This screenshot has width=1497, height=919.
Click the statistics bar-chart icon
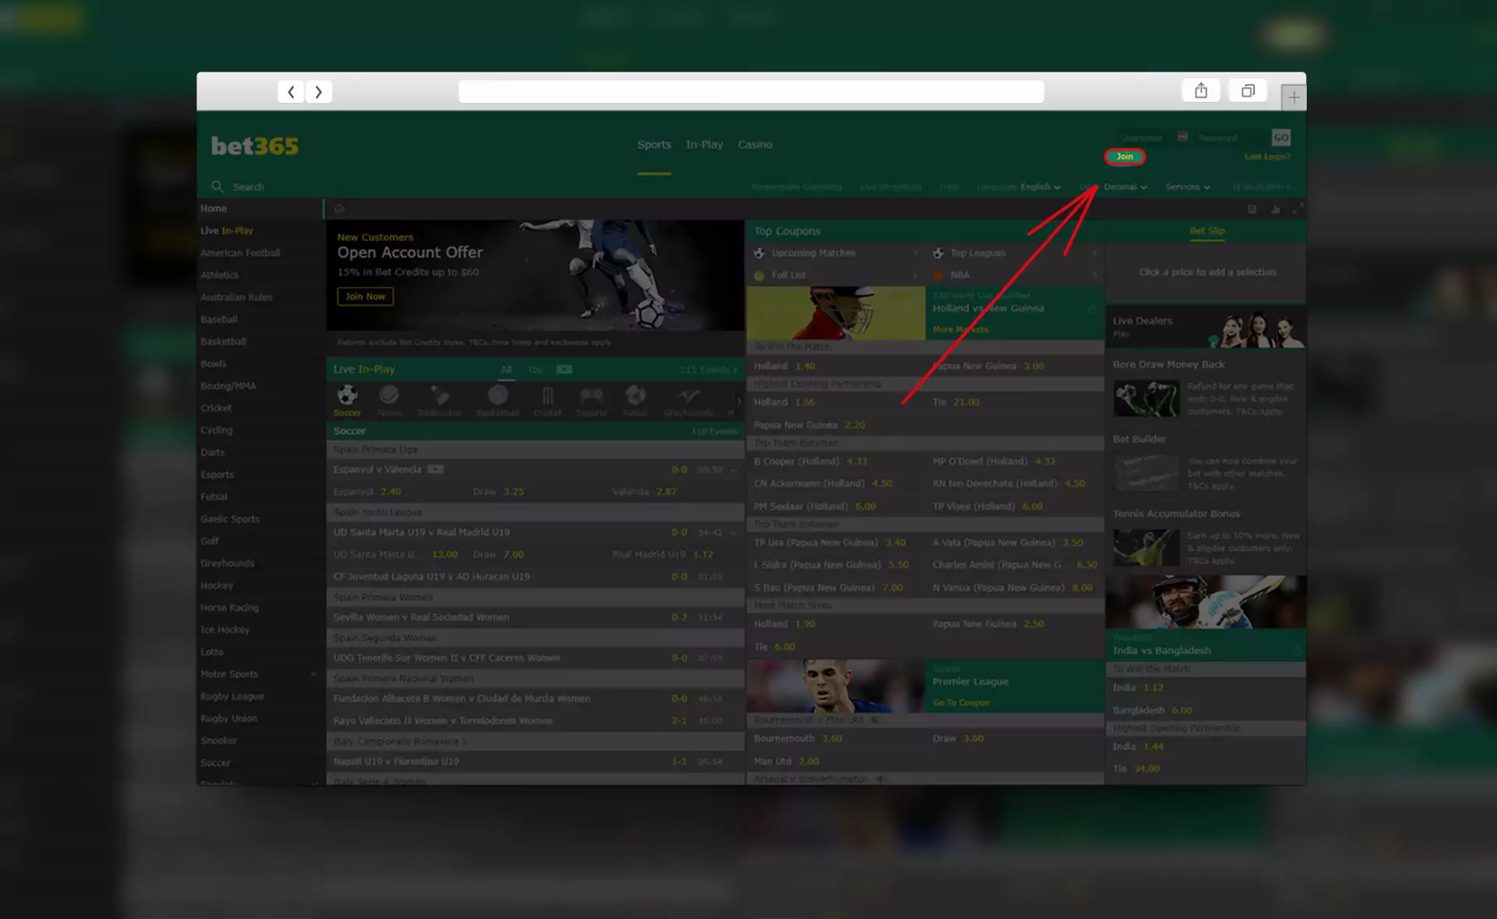coord(1276,210)
